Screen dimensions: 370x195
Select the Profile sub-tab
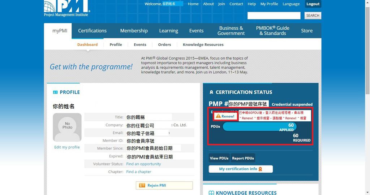pos(116,44)
